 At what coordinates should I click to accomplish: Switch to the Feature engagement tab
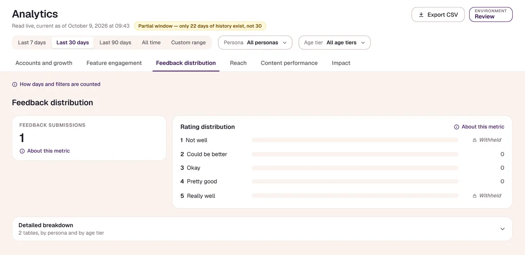[114, 63]
